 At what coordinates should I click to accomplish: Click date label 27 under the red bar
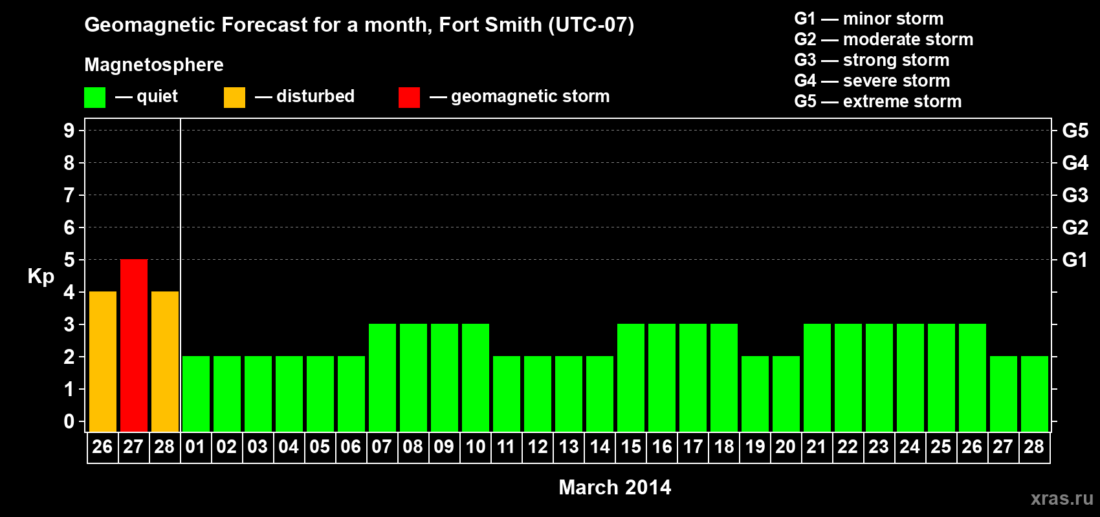(x=133, y=447)
